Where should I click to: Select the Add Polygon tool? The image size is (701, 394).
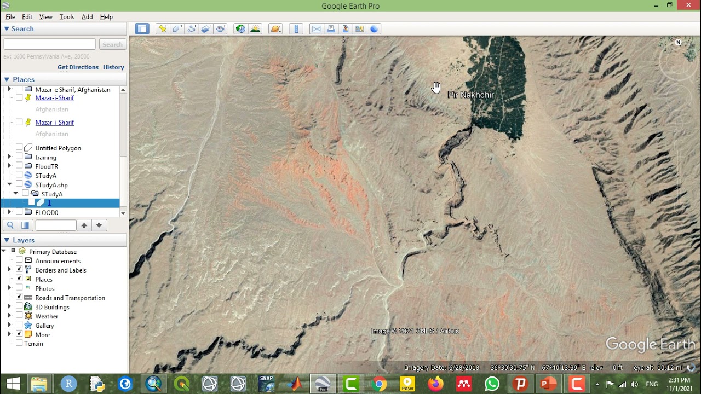[177, 29]
